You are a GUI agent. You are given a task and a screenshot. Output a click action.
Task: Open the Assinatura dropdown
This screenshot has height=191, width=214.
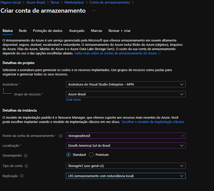(126, 84)
